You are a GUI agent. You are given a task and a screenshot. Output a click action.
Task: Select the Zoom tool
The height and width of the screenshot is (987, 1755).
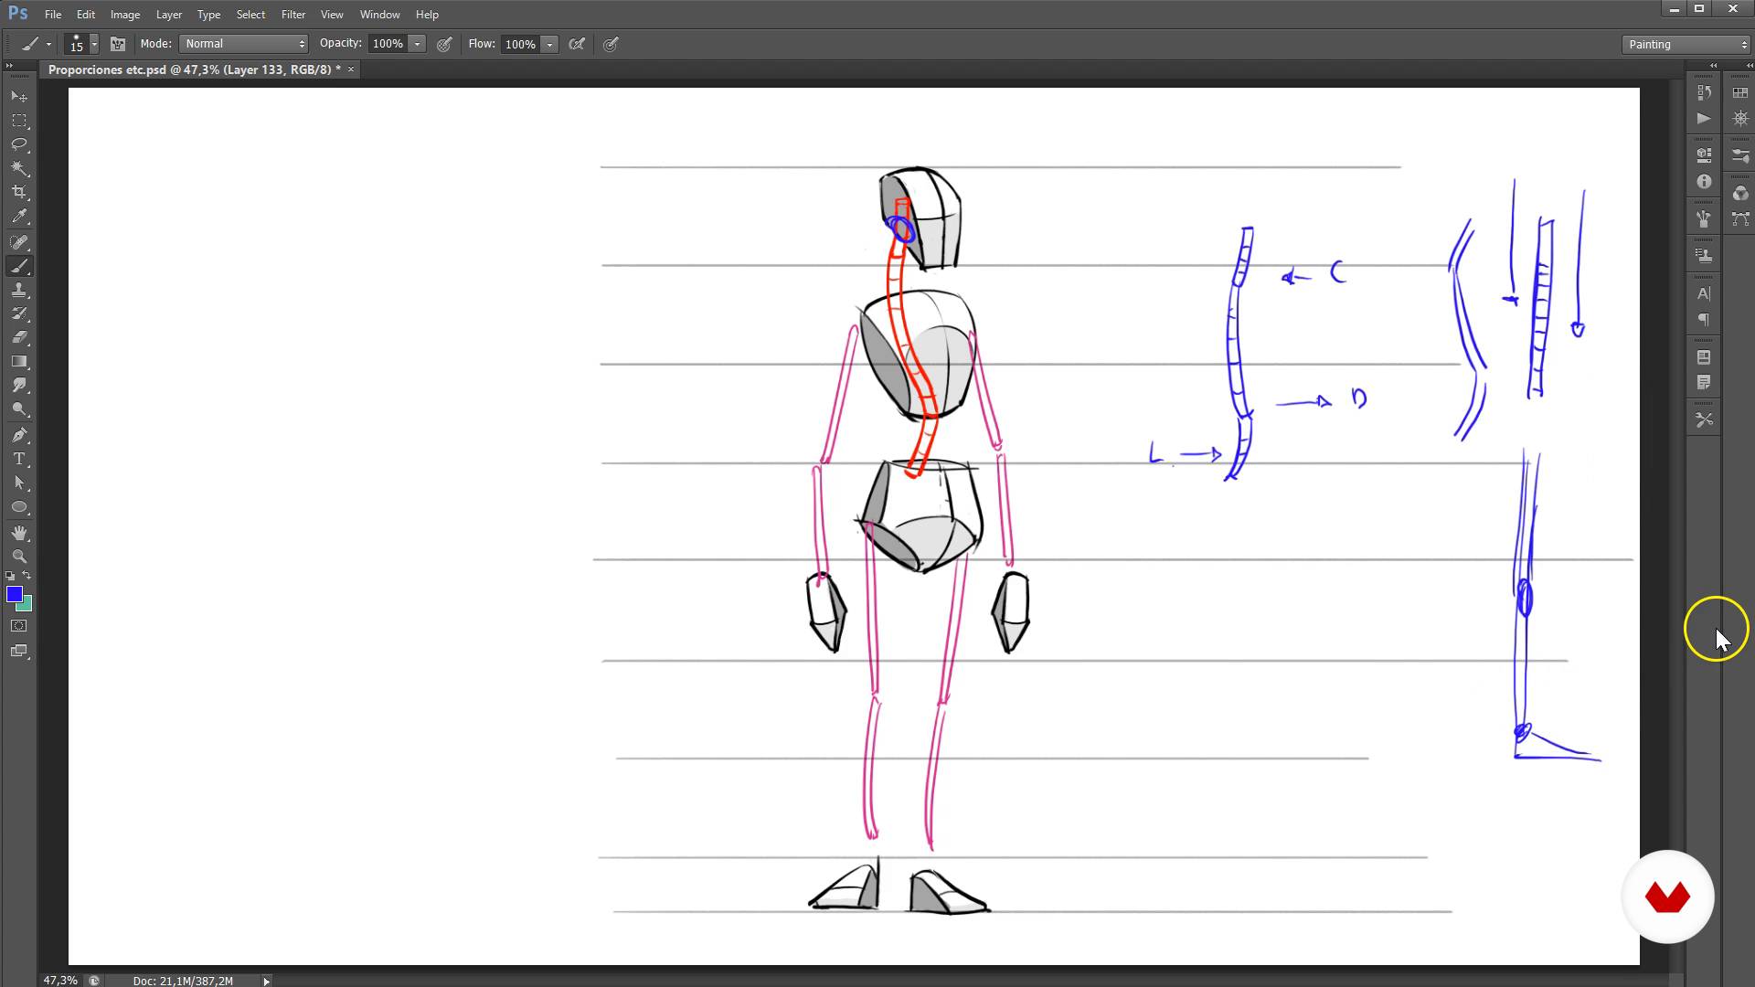[19, 557]
